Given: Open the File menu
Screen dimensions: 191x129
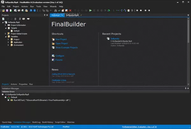Looking at the screenshot, I should pyautogui.click(x=3, y=7).
